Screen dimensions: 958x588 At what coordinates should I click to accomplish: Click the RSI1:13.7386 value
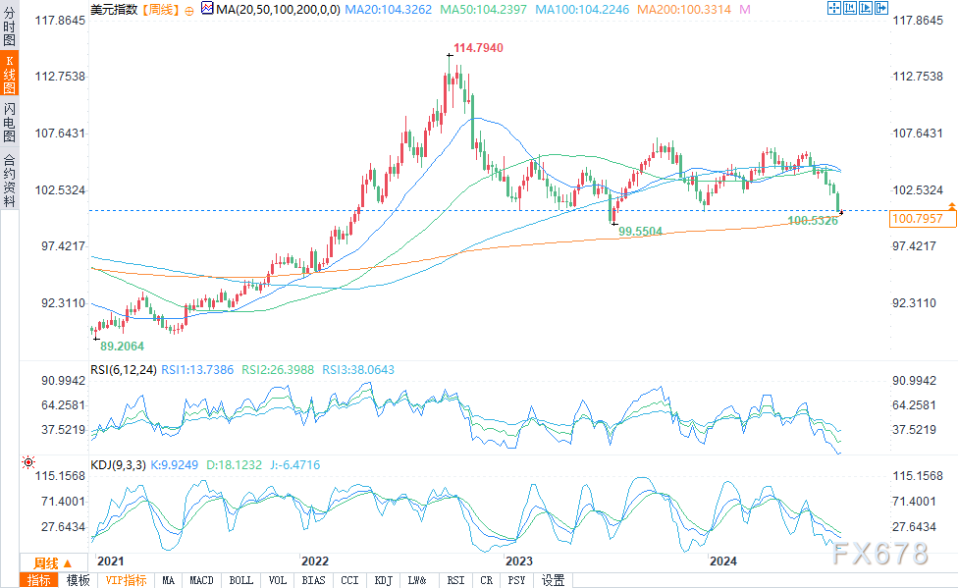pyautogui.click(x=197, y=370)
